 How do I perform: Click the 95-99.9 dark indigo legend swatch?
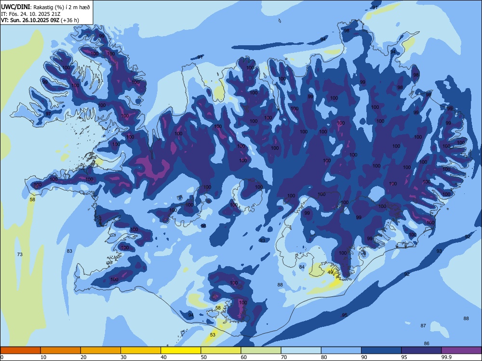[x=421, y=350]
